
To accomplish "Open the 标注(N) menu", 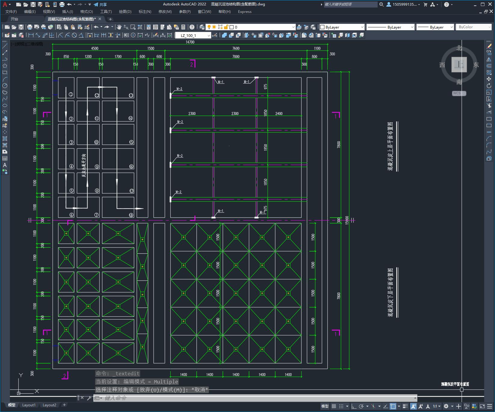I will click(x=145, y=12).
